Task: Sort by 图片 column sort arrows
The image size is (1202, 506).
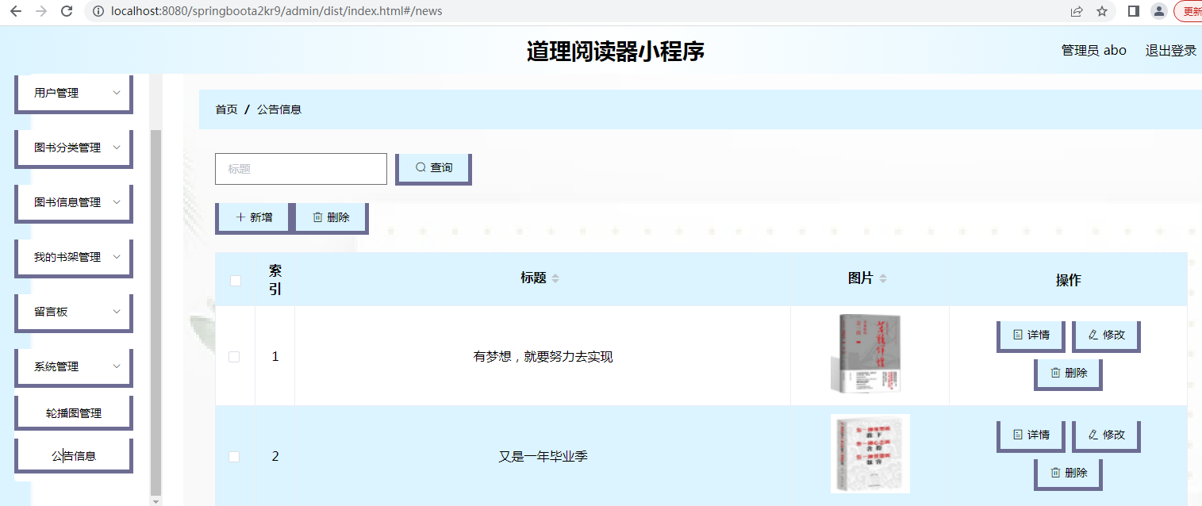Action: pyautogui.click(x=883, y=278)
